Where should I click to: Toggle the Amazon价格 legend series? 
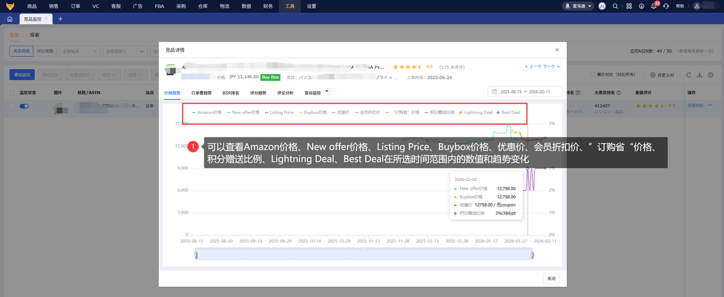(x=207, y=112)
